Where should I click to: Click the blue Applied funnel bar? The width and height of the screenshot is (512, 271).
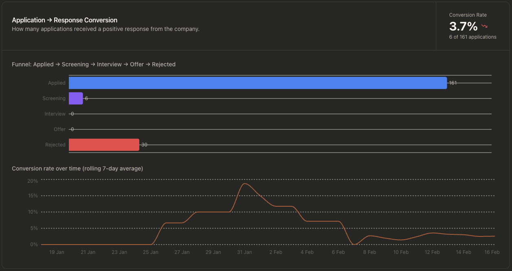[x=257, y=83]
